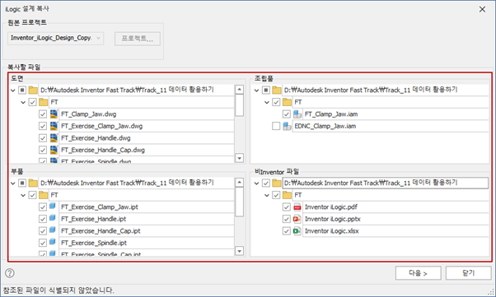Uncheck the Inventor iLogic.pptx checkbox
This screenshot has width=496, height=297.
[286, 219]
